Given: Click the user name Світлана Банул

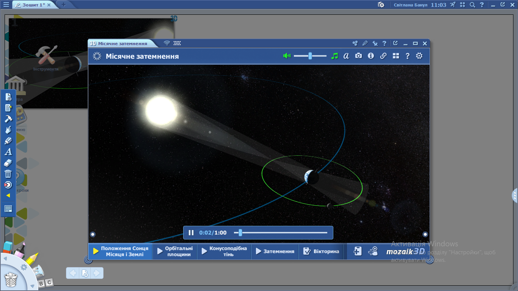Looking at the screenshot, I should point(411,5).
